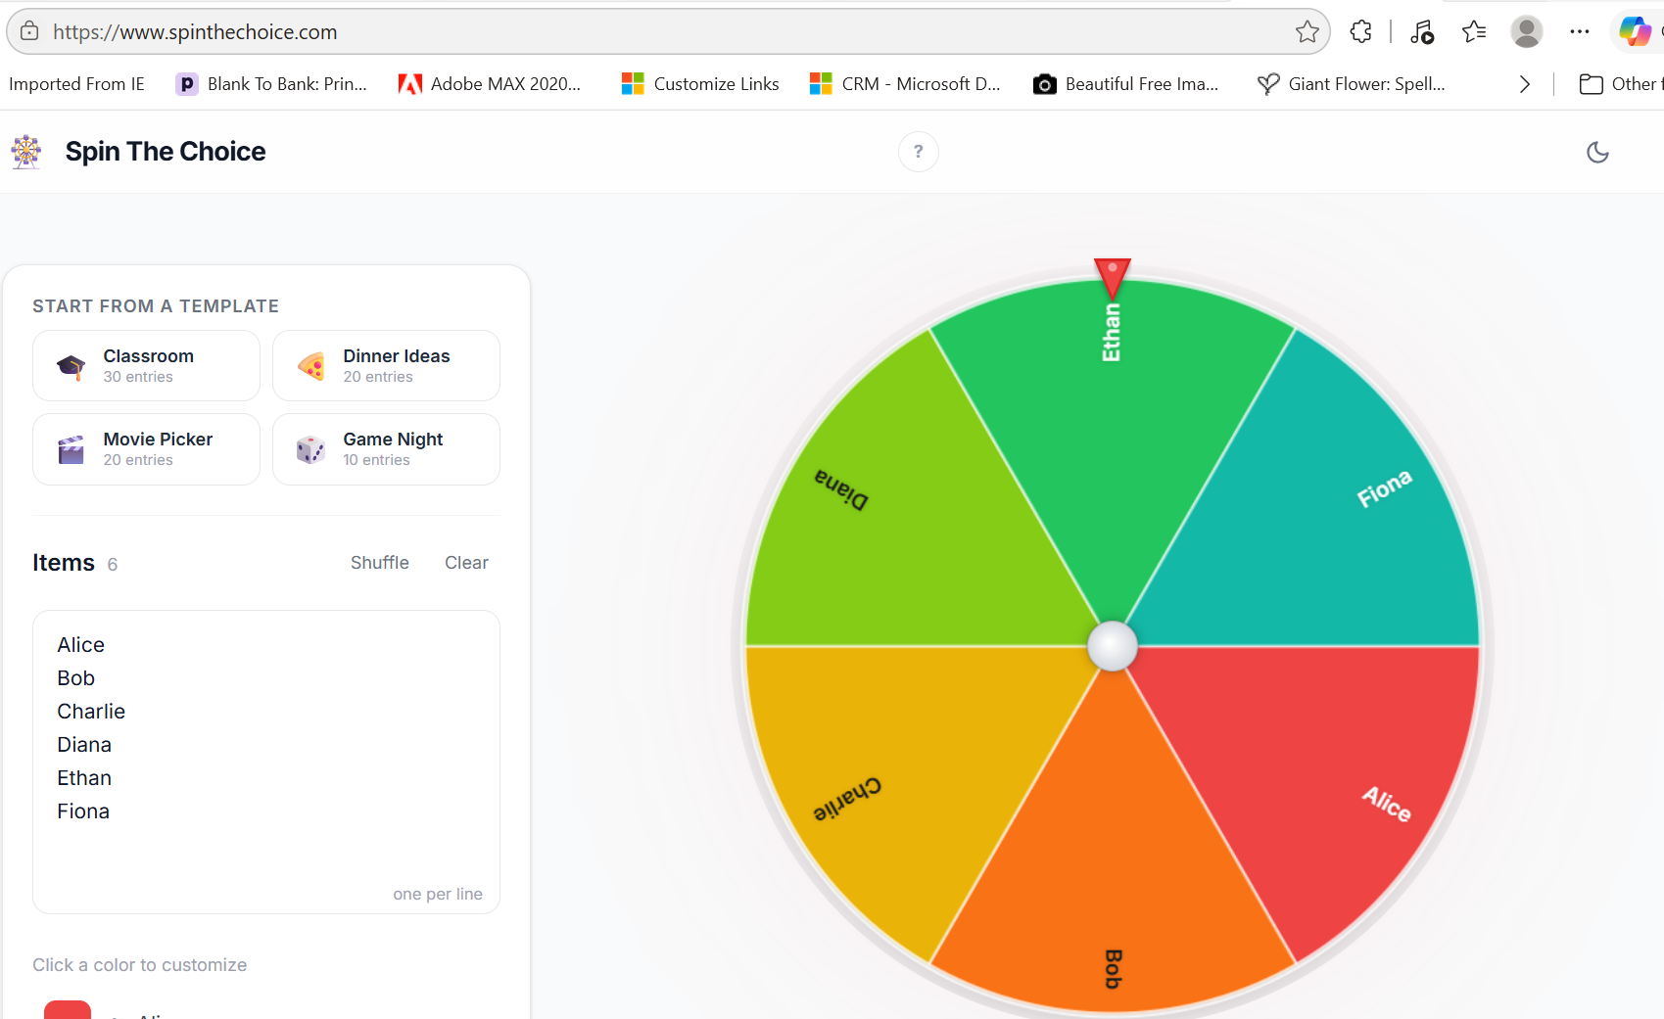Image resolution: width=1664 pixels, height=1019 pixels.
Task: Open the Beautiful Free Images bookmark
Action: (1126, 84)
